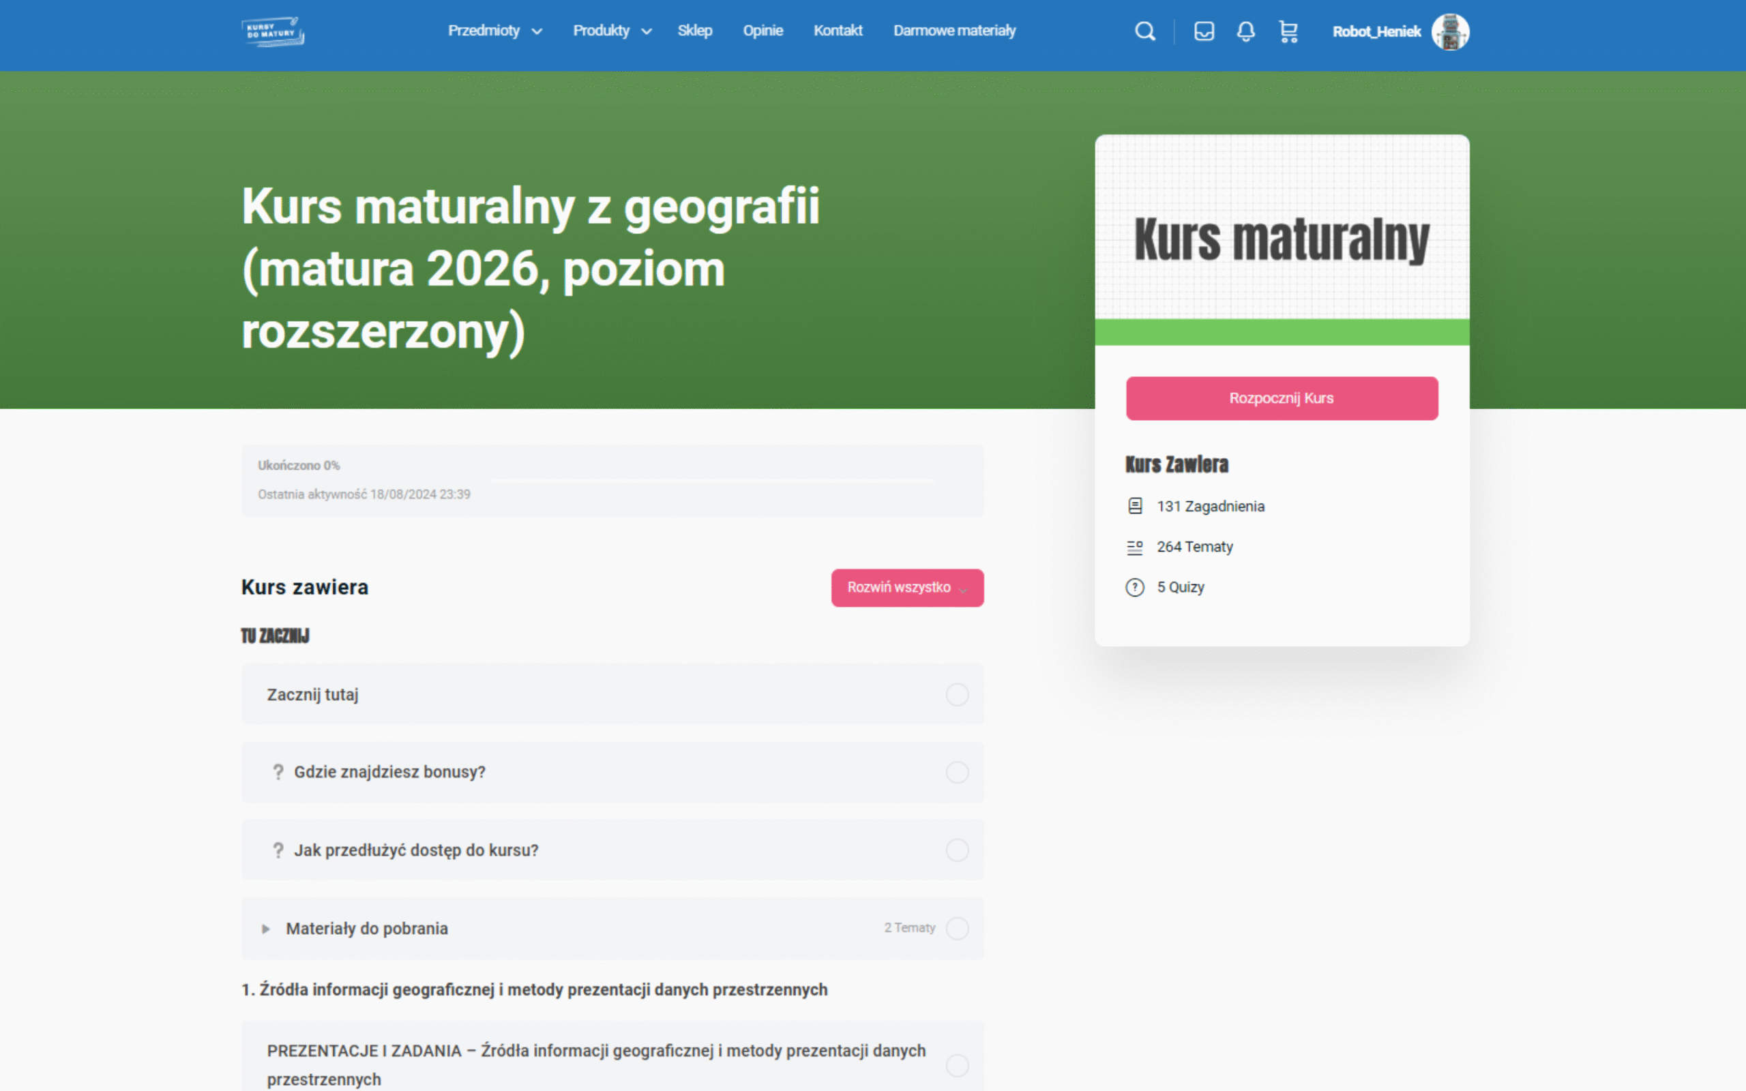Toggle completion circle for Materiały do pobrania
Image resolution: width=1746 pixels, height=1091 pixels.
[x=958, y=928]
